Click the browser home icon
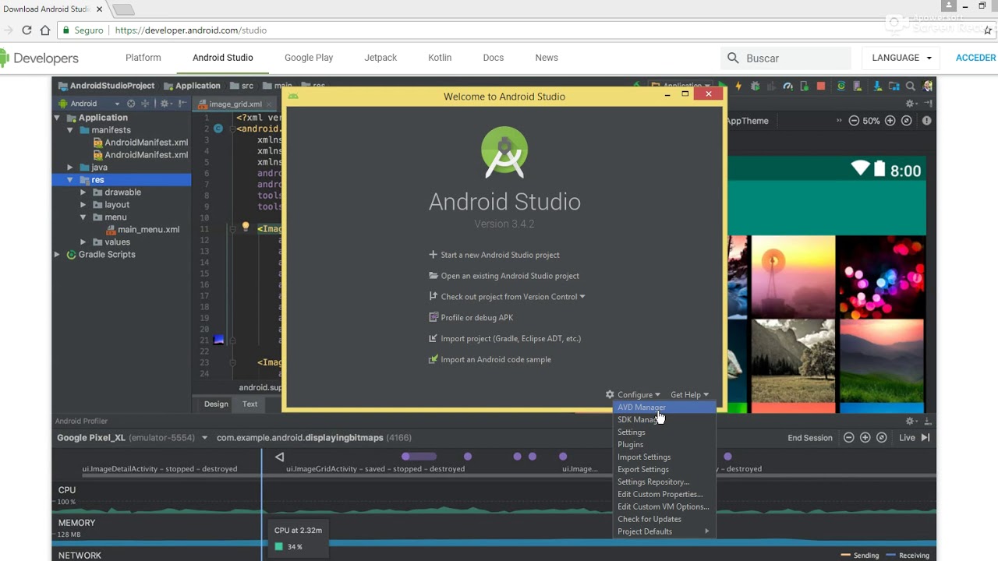This screenshot has width=998, height=561. point(45,30)
